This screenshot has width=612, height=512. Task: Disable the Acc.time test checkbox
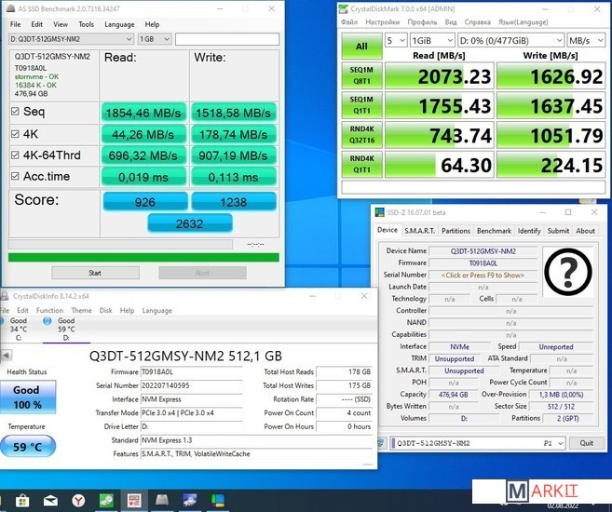tap(15, 176)
